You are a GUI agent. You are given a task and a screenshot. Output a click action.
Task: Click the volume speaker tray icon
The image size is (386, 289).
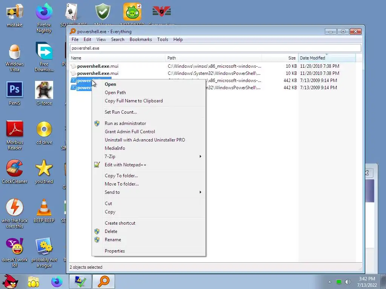coord(348,282)
